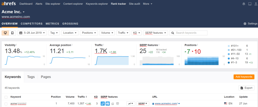Screen dimensions: 258x107
Task: Click the sitelinks SERP feature icon for acme
Action: tap(103, 103)
